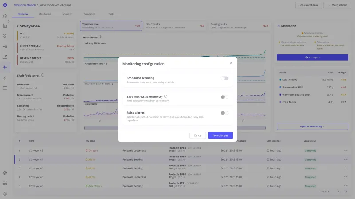
Task: Expand the sidebar with chevron arrow
Action: tap(9, 21)
